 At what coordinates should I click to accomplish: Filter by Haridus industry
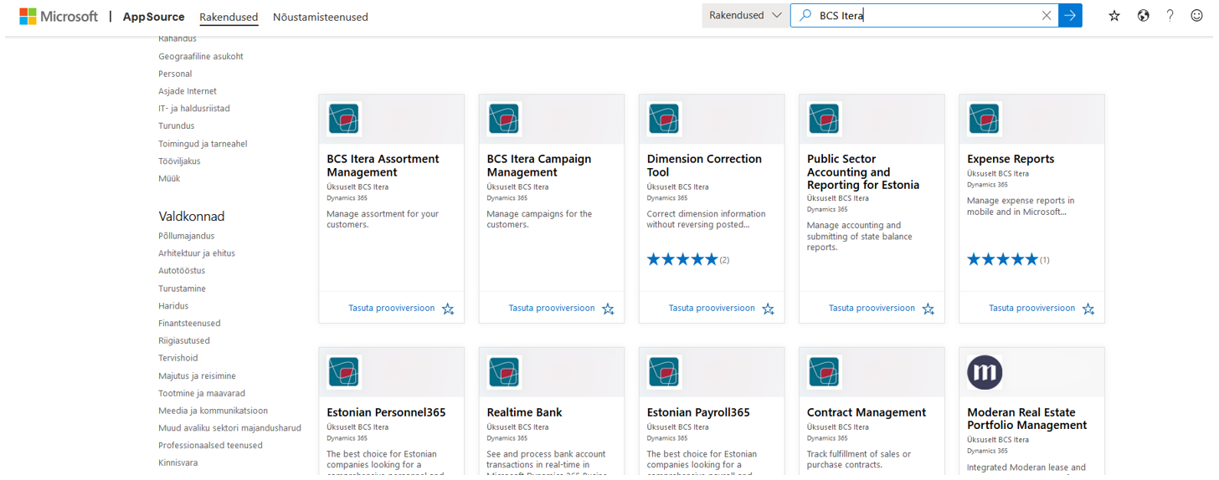click(x=173, y=306)
